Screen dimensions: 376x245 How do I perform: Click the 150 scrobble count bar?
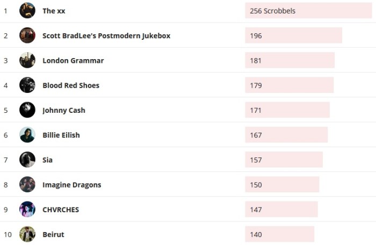(282, 184)
